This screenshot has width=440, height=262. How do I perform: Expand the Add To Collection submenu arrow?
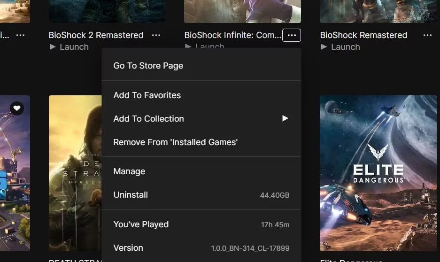285,119
